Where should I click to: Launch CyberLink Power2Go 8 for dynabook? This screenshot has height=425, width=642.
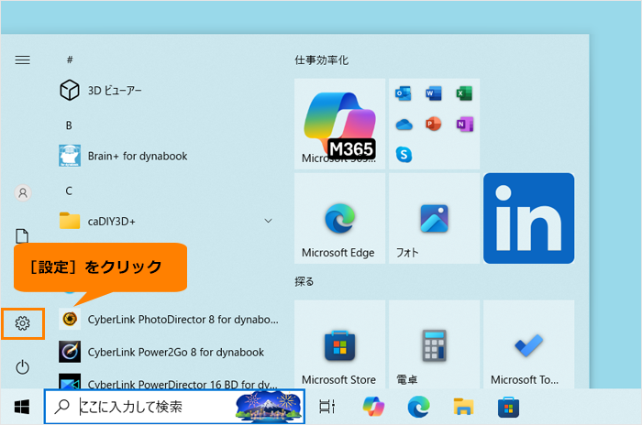(x=161, y=353)
